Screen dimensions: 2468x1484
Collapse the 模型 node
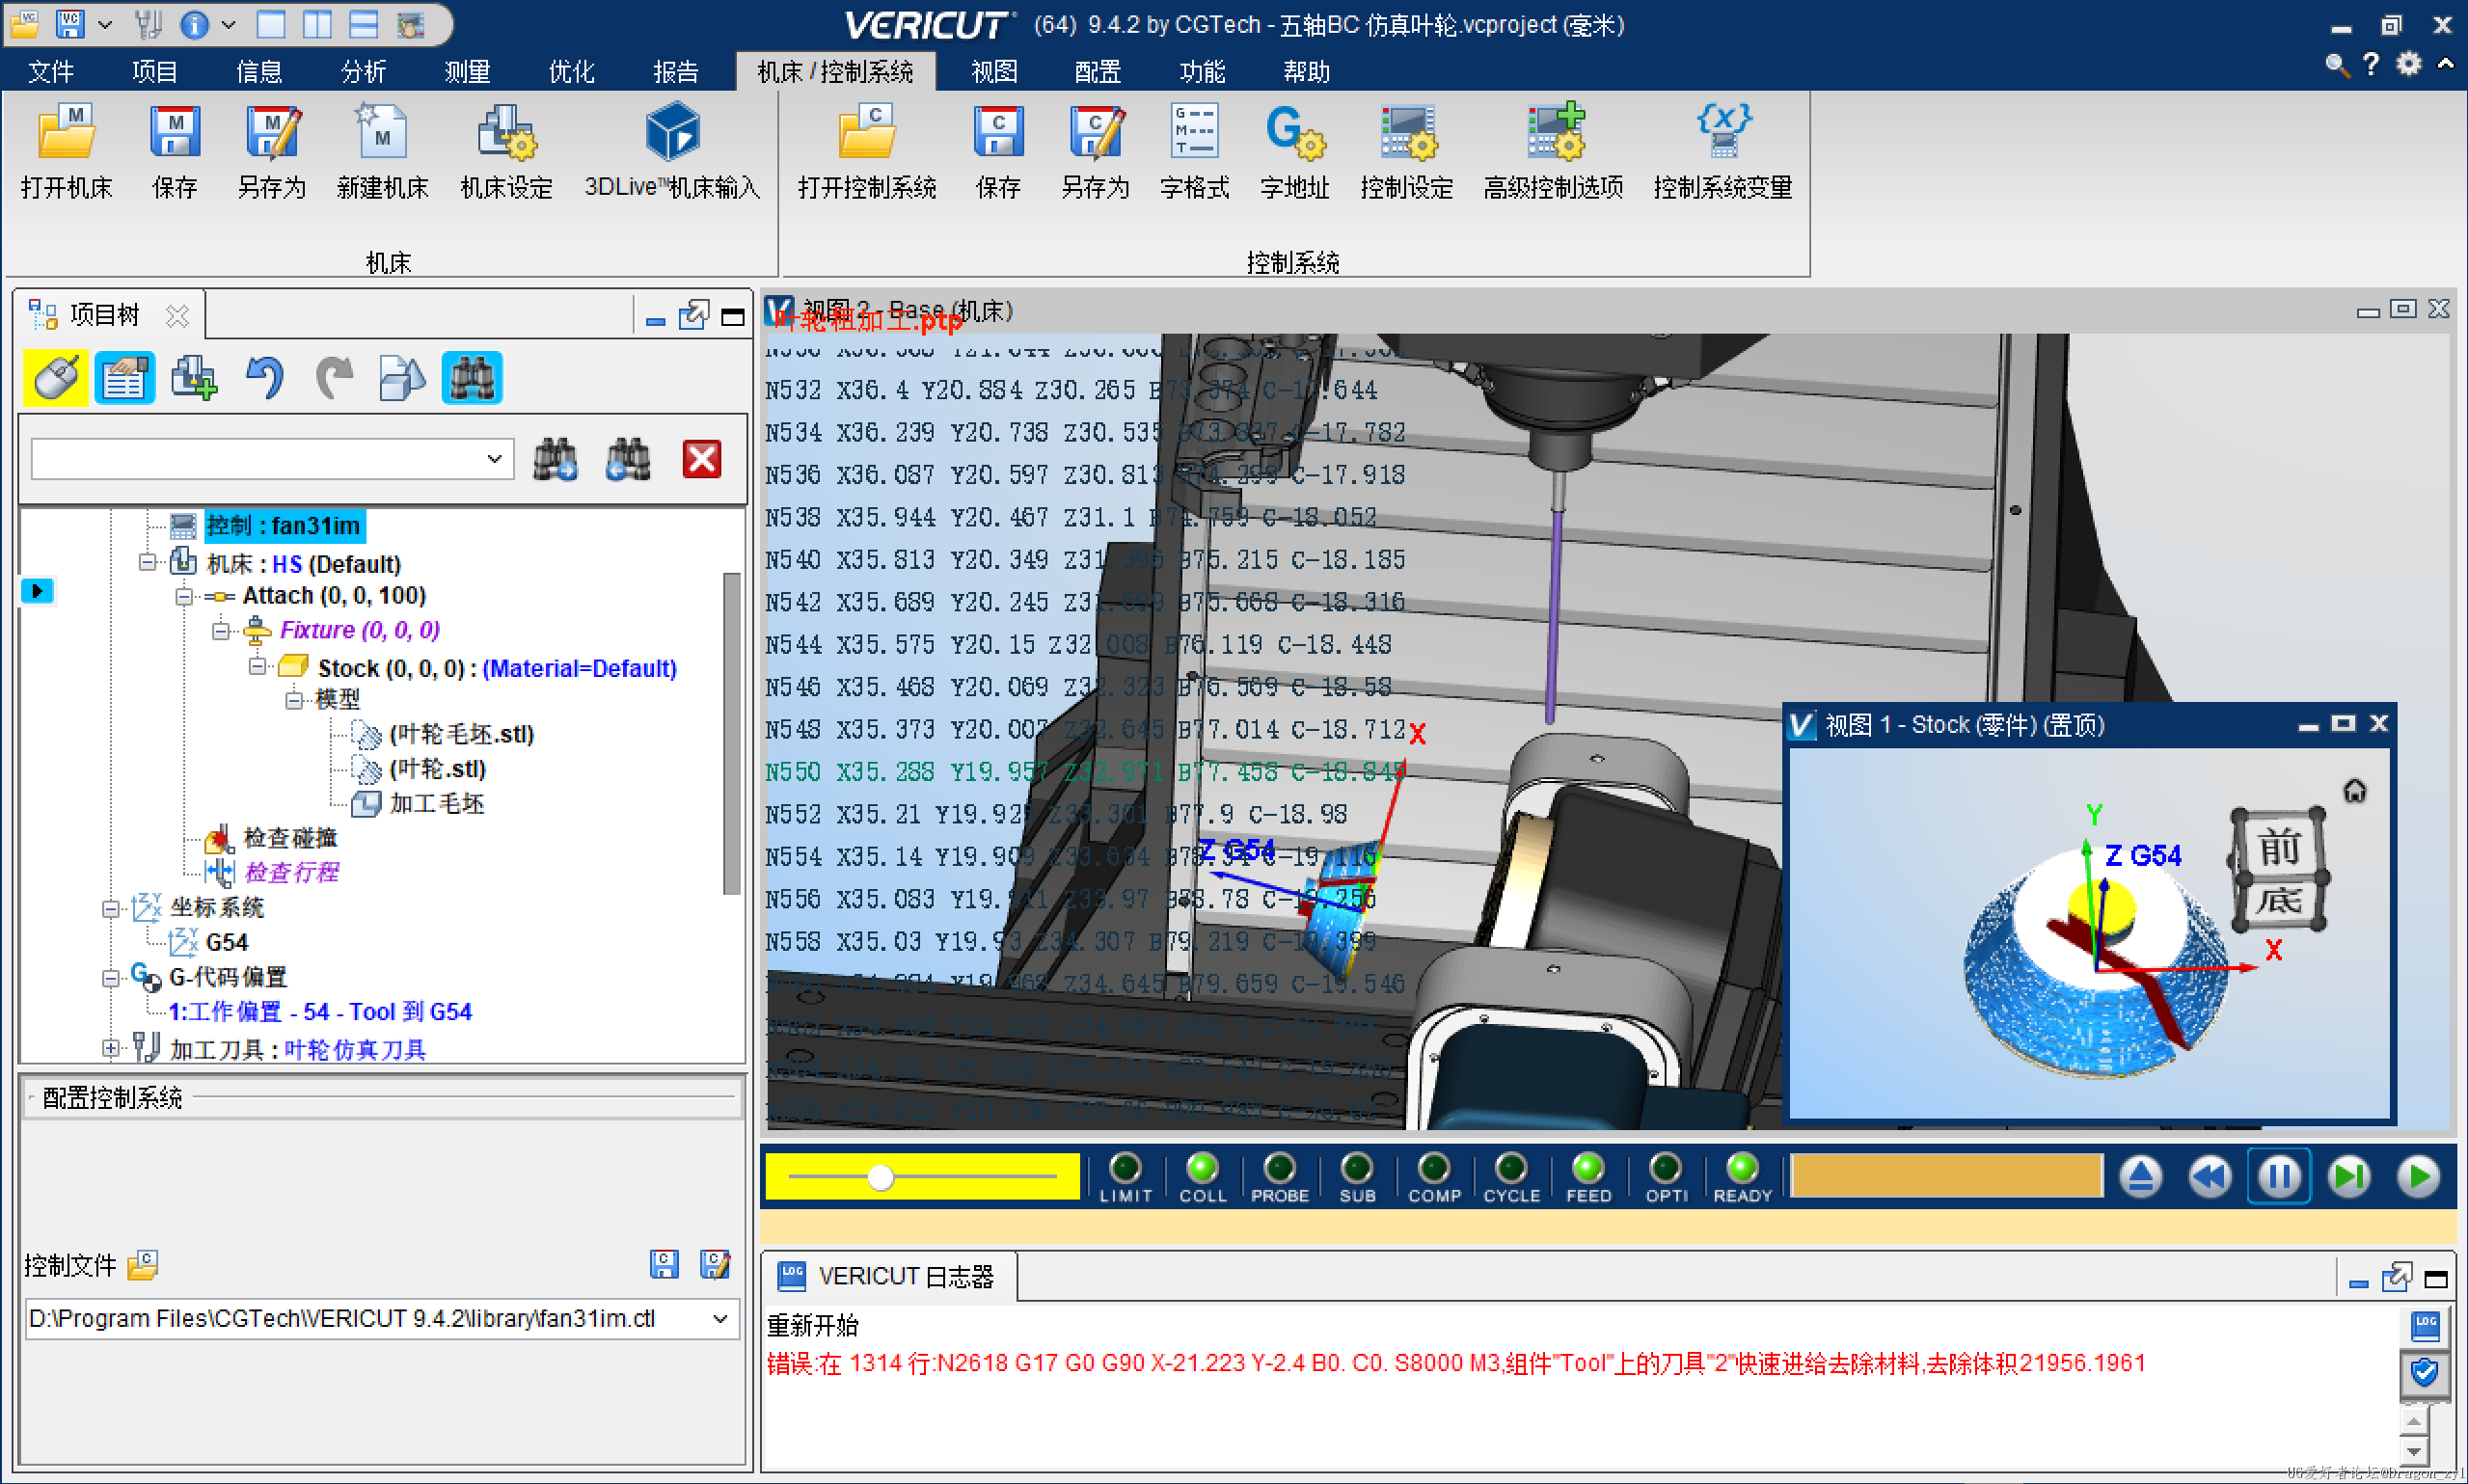pyautogui.click(x=295, y=700)
